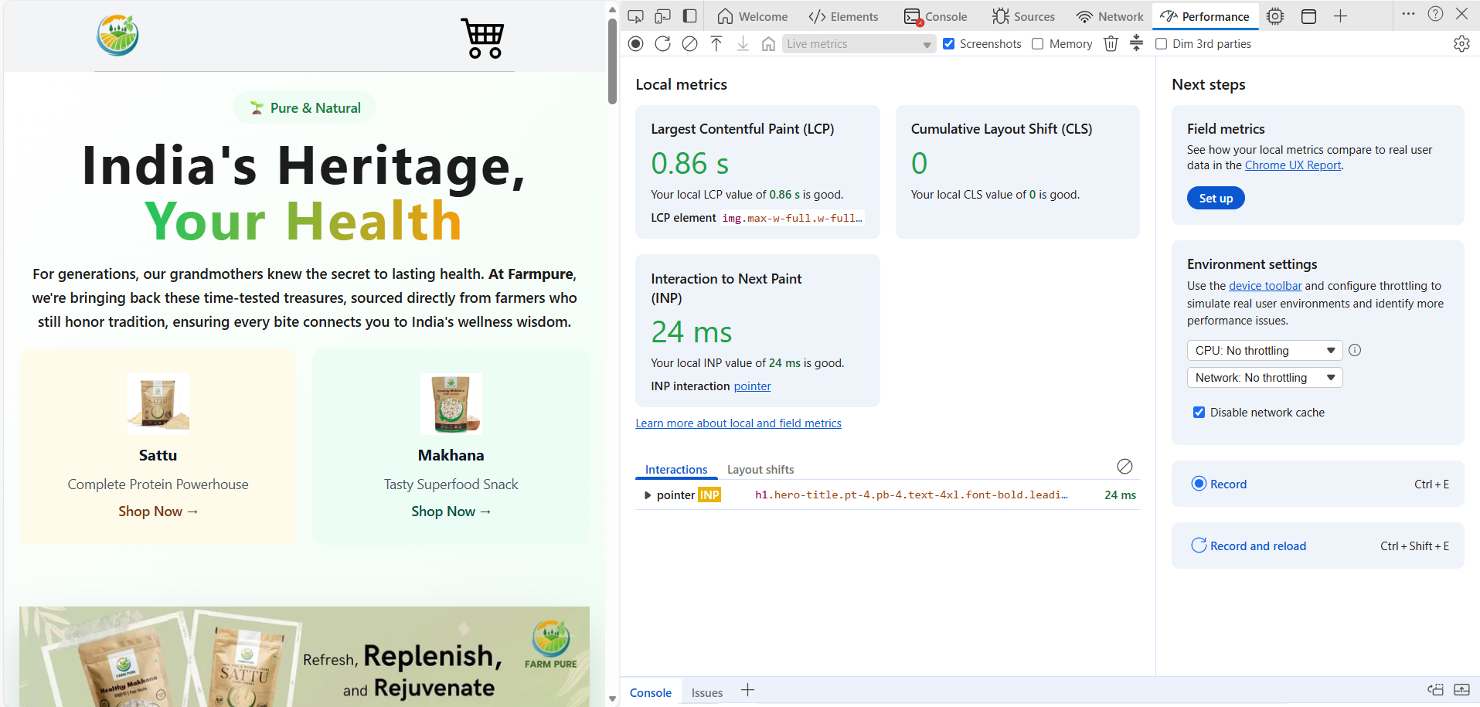Switch to the Layout shifts tab
The image size is (1480, 707).
click(x=760, y=470)
